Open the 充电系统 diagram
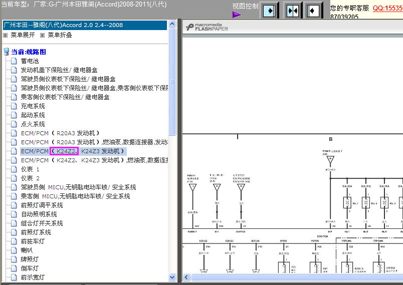 (x=33, y=106)
